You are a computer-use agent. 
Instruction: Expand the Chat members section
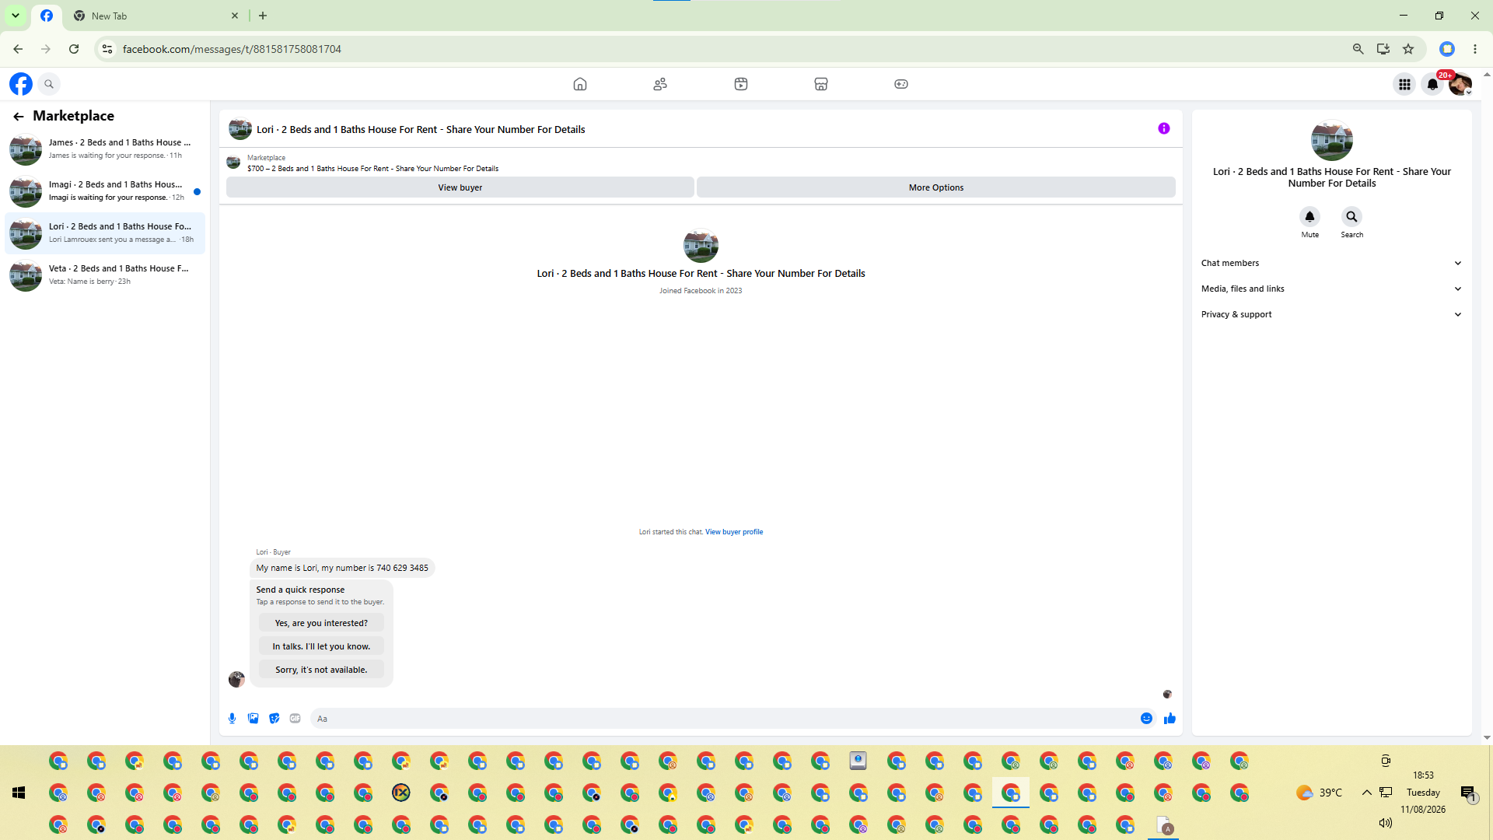click(x=1331, y=264)
